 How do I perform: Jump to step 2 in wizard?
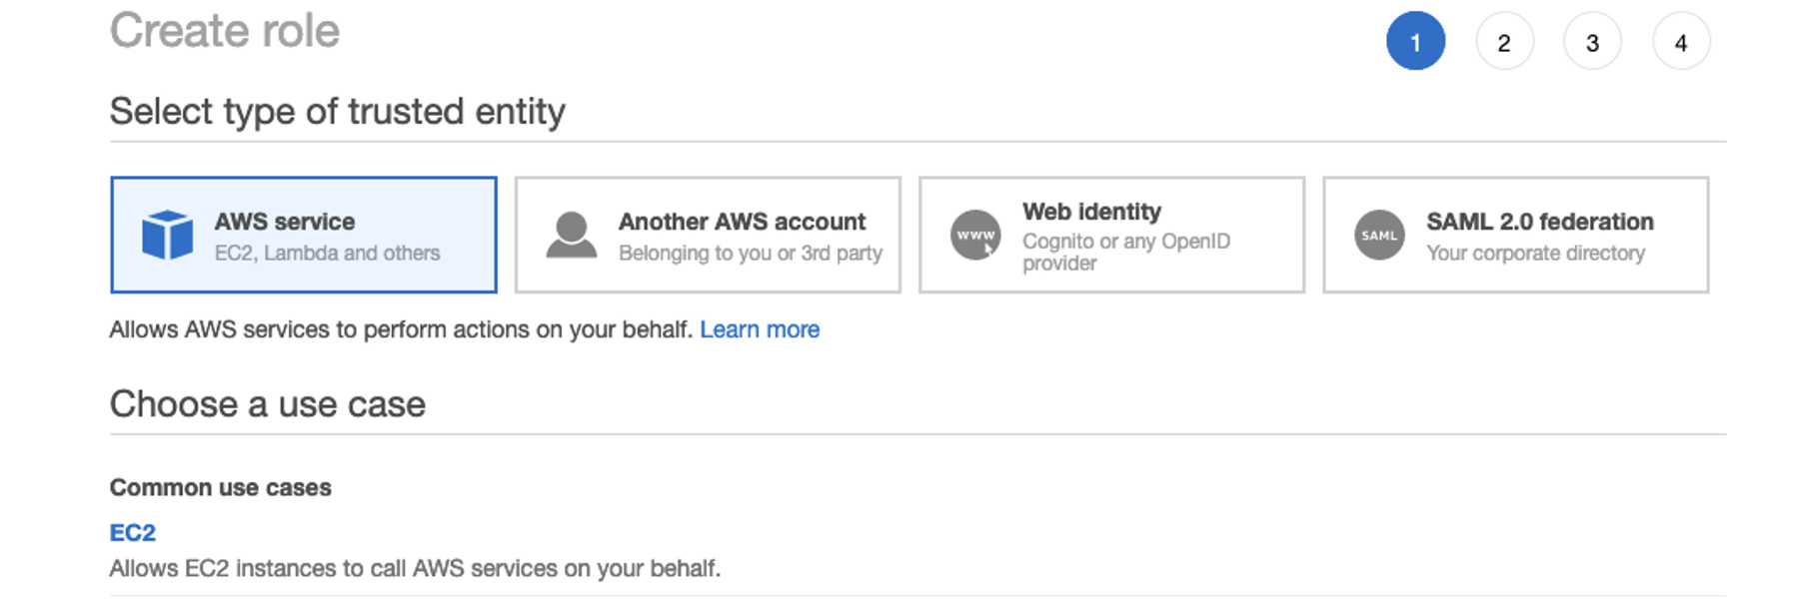[x=1504, y=42]
